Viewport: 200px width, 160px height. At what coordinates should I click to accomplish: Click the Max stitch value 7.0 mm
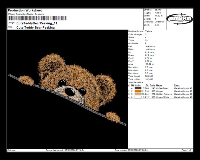pos(149,67)
